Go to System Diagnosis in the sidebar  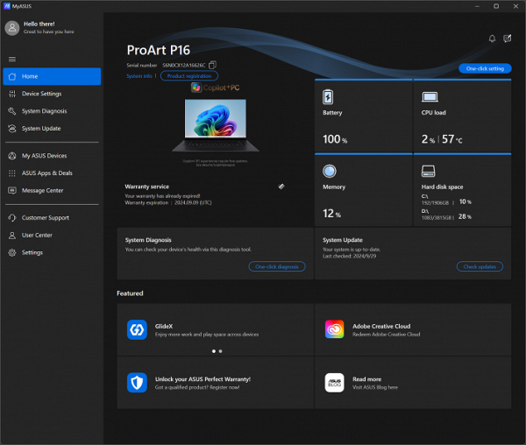(x=44, y=111)
